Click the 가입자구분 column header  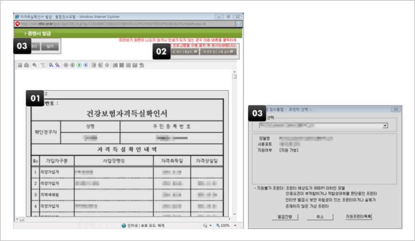(x=56, y=161)
